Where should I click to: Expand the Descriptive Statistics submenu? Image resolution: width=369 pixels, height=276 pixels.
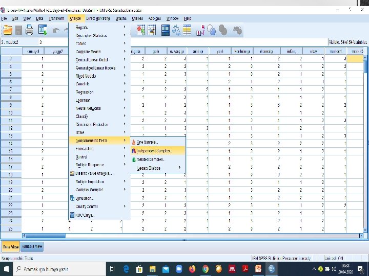pyautogui.click(x=99, y=35)
